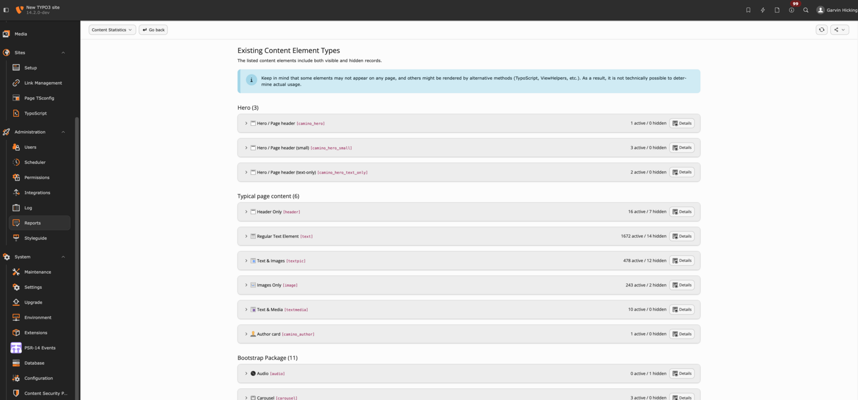
Task: Click the bookmark icon in top bar
Action: point(748,10)
